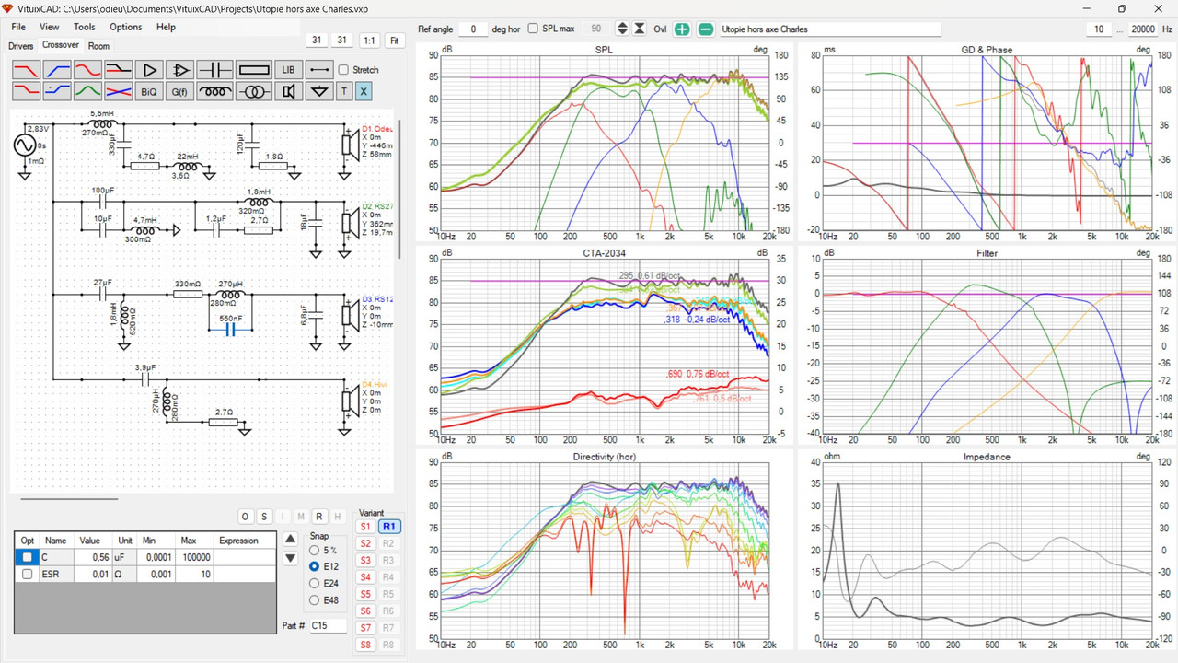Switch to the Room tab
1178x663 pixels.
click(x=98, y=46)
